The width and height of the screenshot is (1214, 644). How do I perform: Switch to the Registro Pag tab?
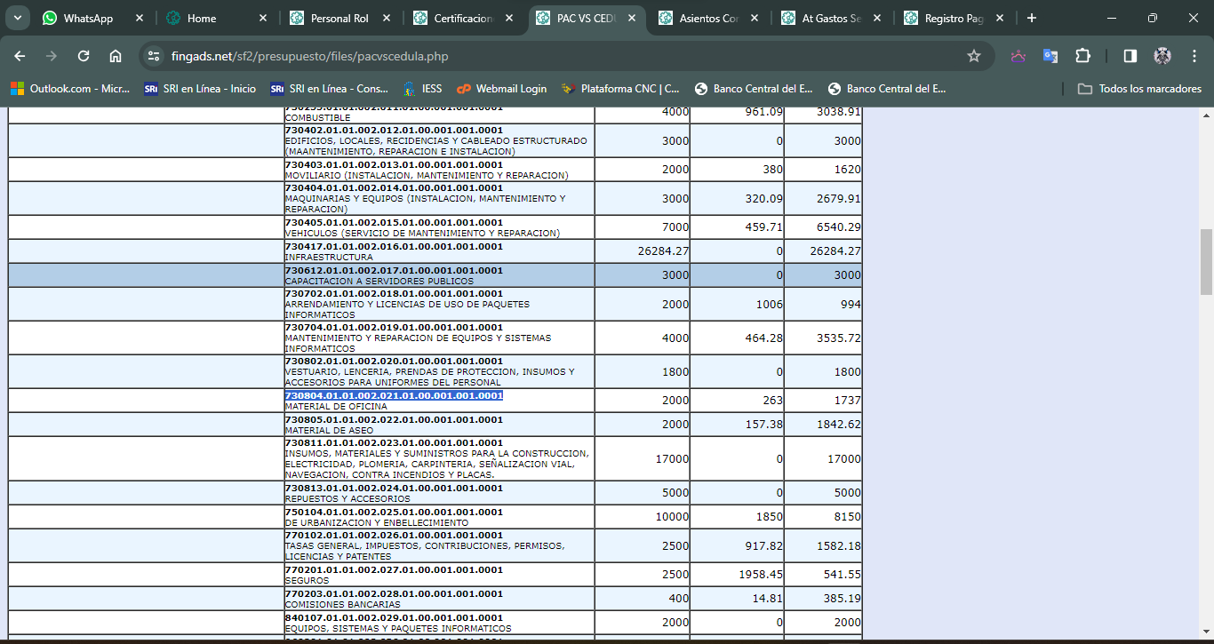coord(951,18)
